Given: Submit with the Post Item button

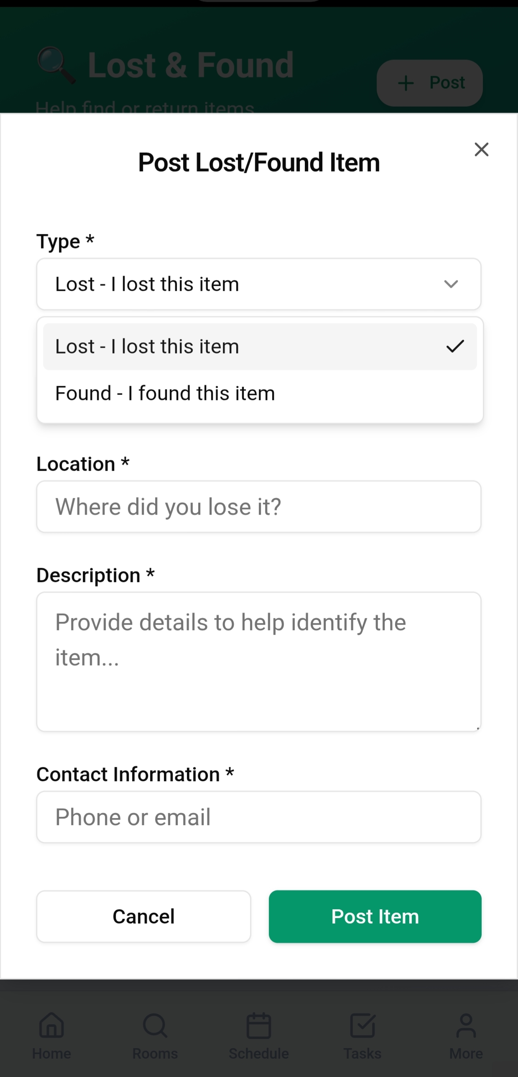Looking at the screenshot, I should coord(375,916).
